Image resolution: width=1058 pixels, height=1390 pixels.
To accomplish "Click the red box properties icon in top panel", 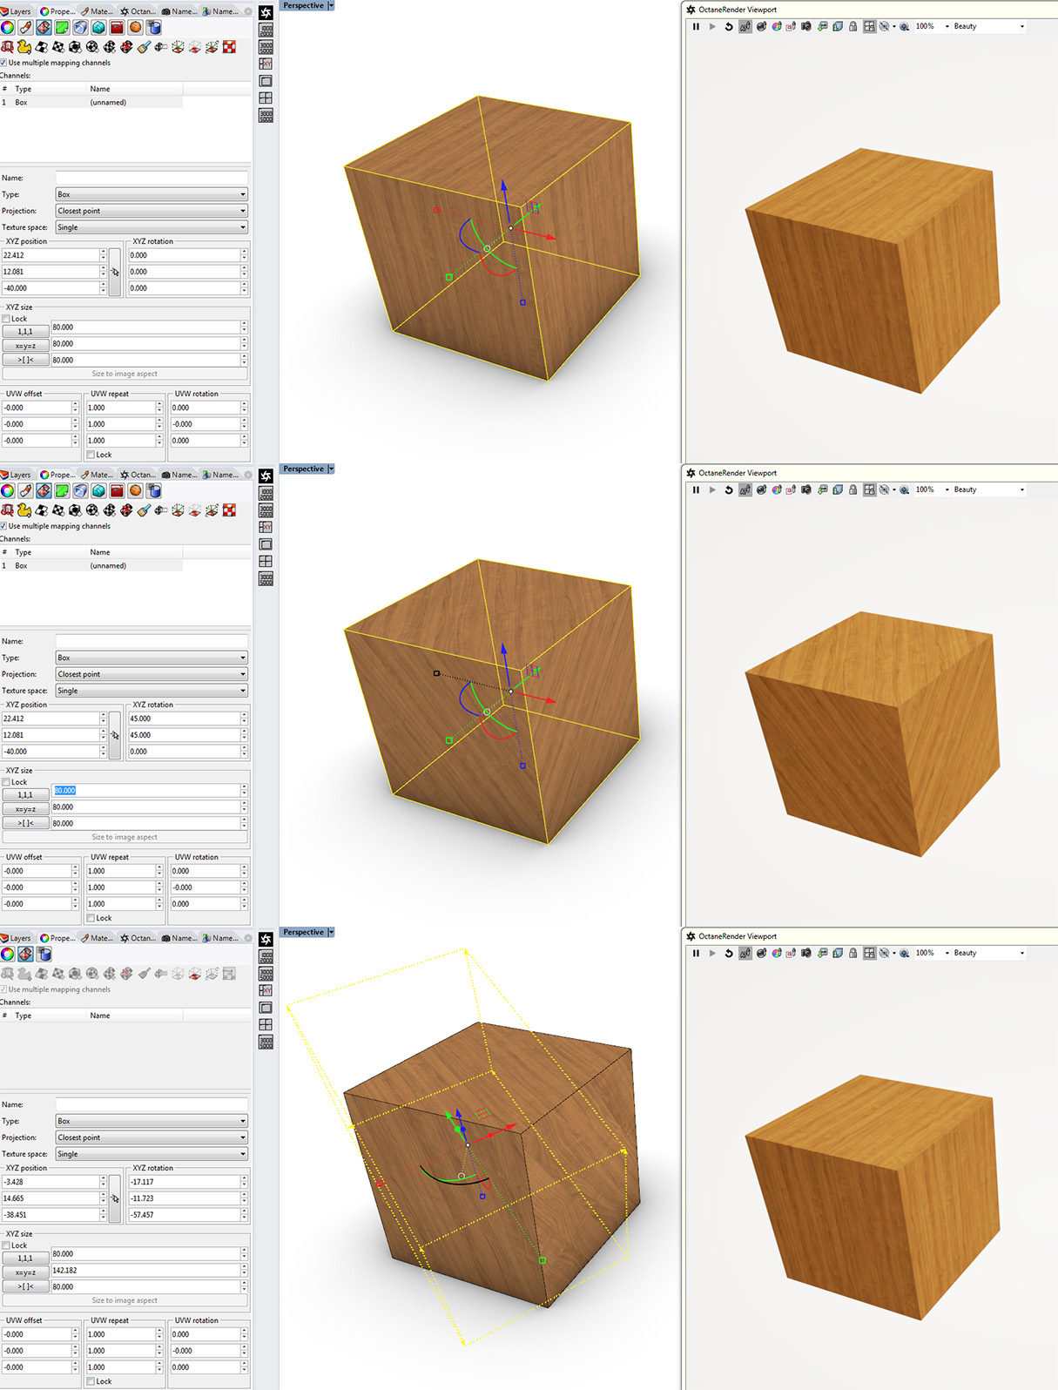I will coord(117,28).
